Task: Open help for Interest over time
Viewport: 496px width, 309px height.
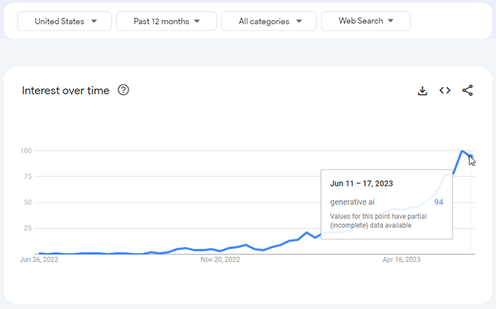Action: [x=123, y=90]
